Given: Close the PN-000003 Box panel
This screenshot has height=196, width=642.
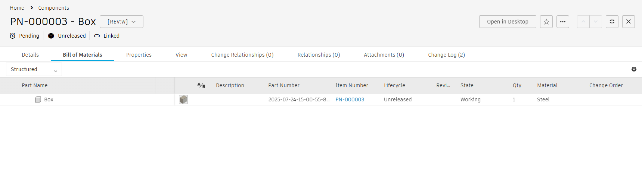Looking at the screenshot, I should click(x=628, y=22).
